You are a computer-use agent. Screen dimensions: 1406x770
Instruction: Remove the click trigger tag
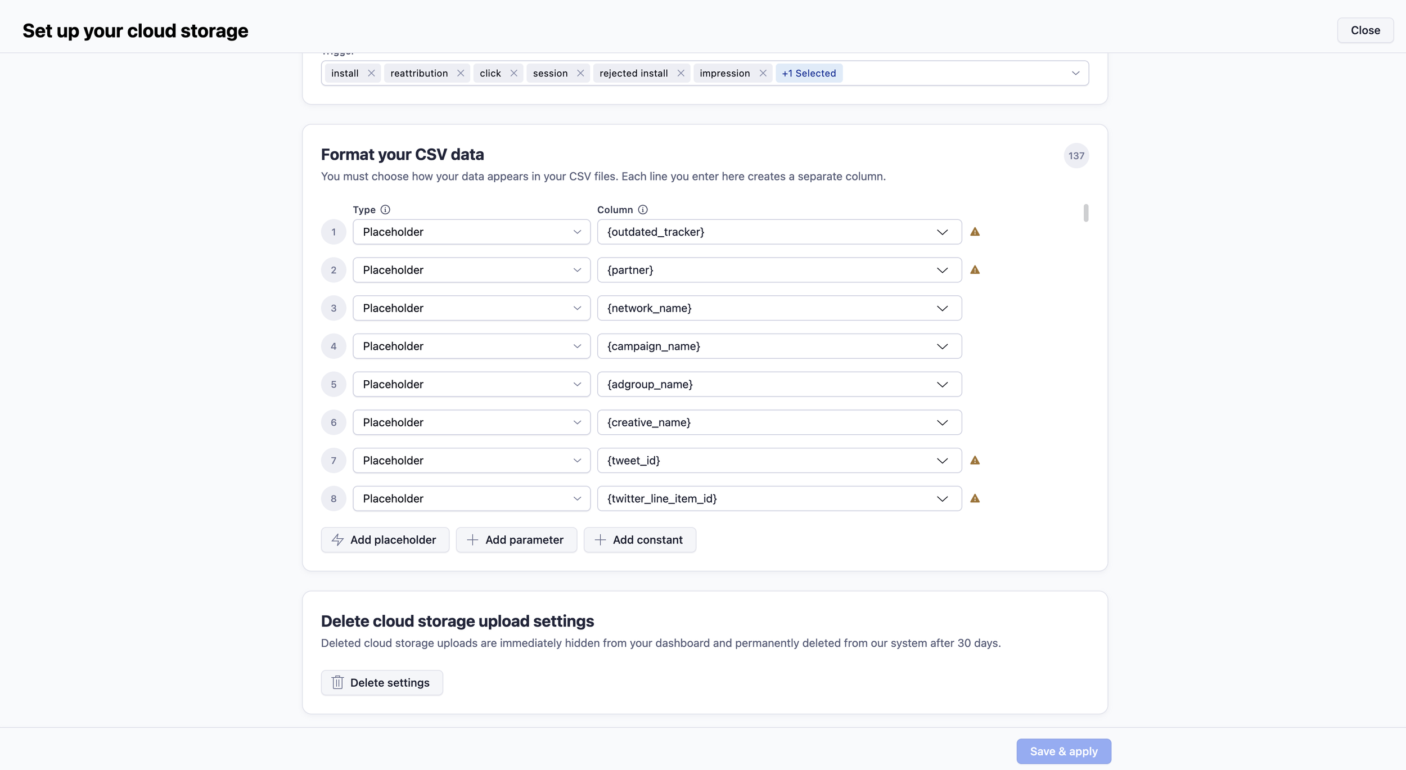pyautogui.click(x=513, y=73)
